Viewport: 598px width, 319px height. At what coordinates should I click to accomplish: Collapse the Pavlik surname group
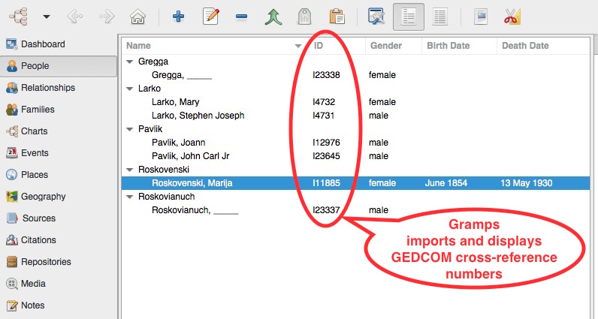tap(130, 129)
